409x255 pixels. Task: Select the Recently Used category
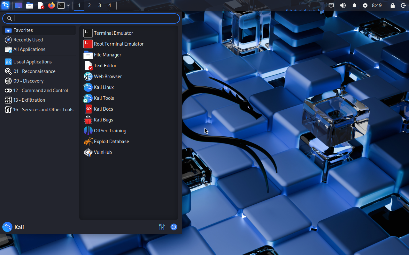28,40
